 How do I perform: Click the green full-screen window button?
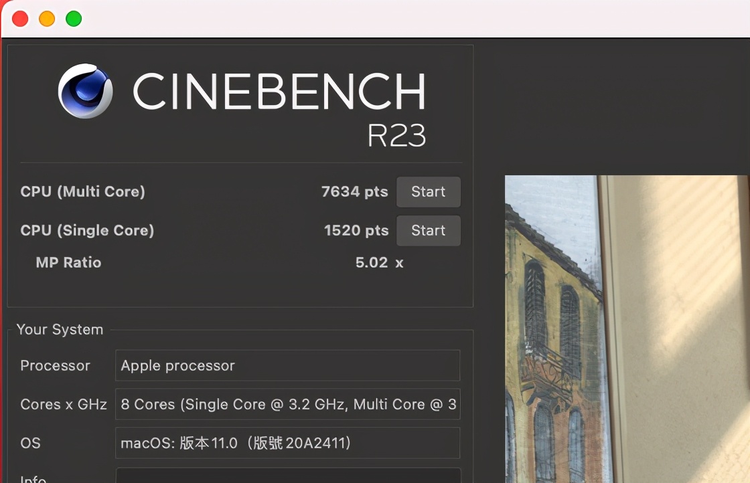coord(74,19)
